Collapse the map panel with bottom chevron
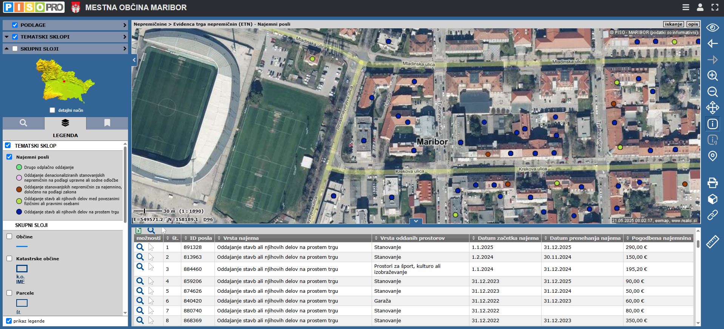The height and width of the screenshot is (329, 724). click(415, 221)
